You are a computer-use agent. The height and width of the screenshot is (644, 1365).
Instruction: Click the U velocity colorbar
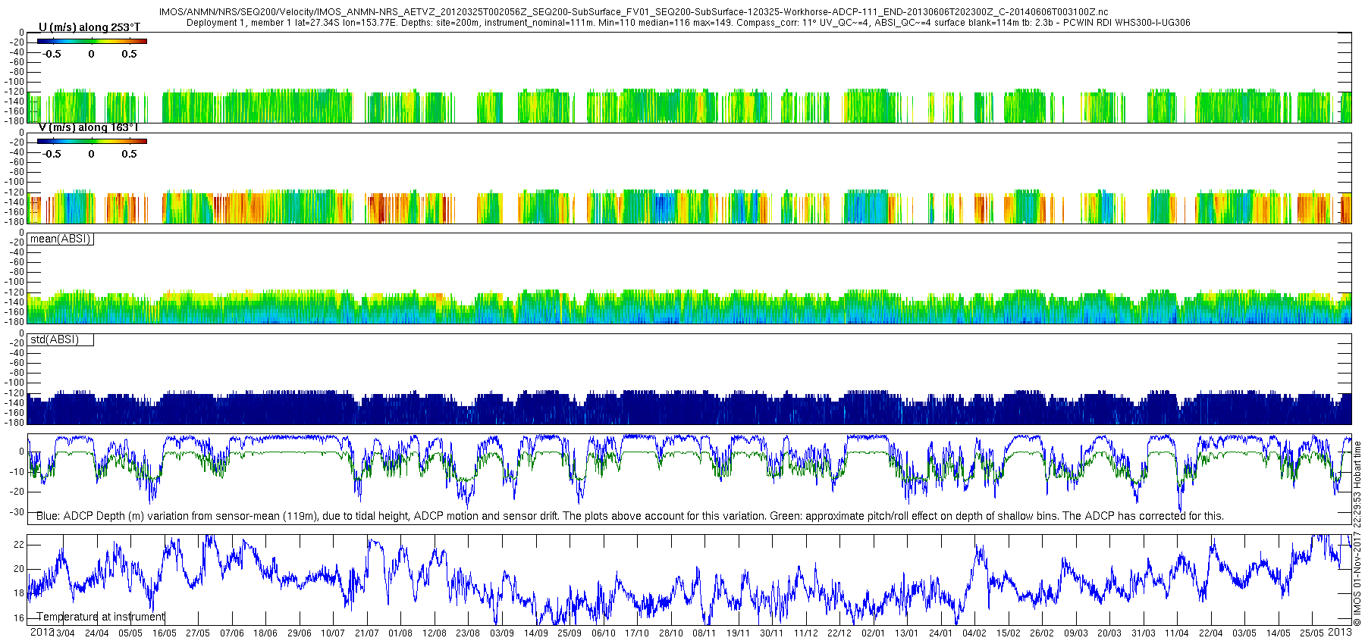(92, 41)
